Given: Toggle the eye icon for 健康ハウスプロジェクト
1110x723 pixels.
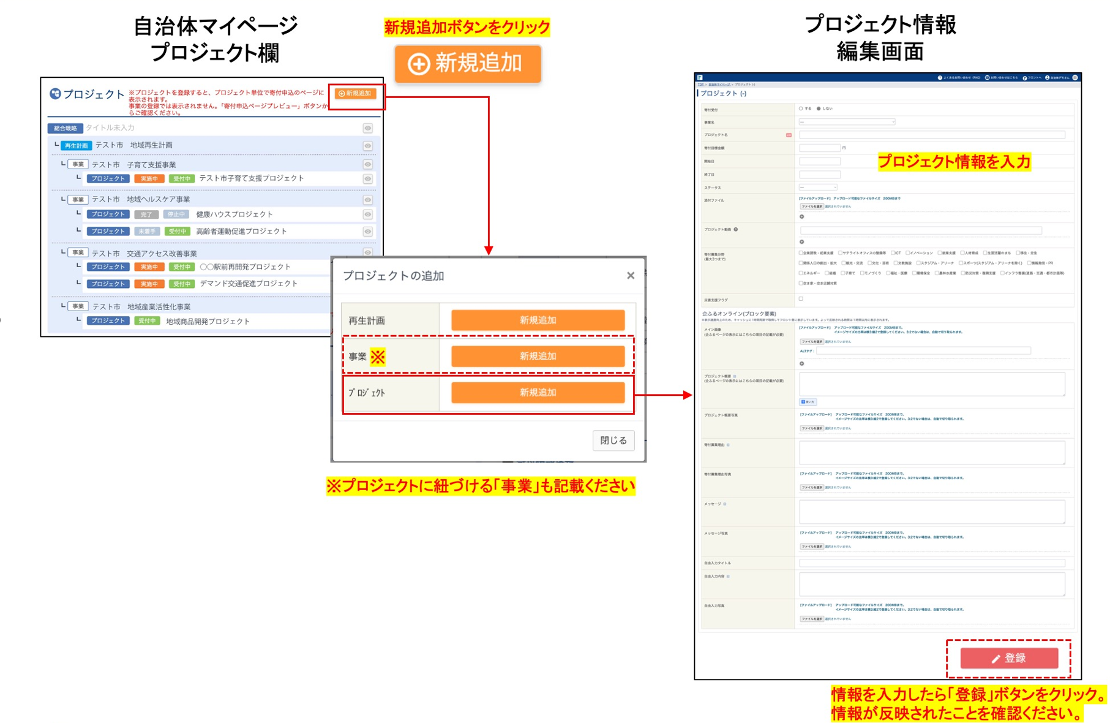Looking at the screenshot, I should pos(367,214).
